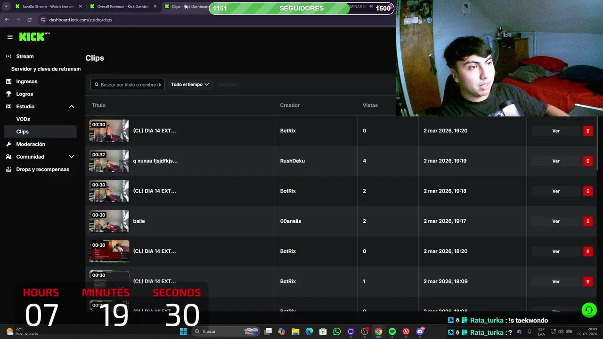Delete the 18:09 BotRix clip

pos(587,282)
